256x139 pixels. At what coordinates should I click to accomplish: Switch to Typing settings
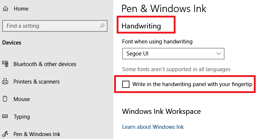(x=22, y=117)
